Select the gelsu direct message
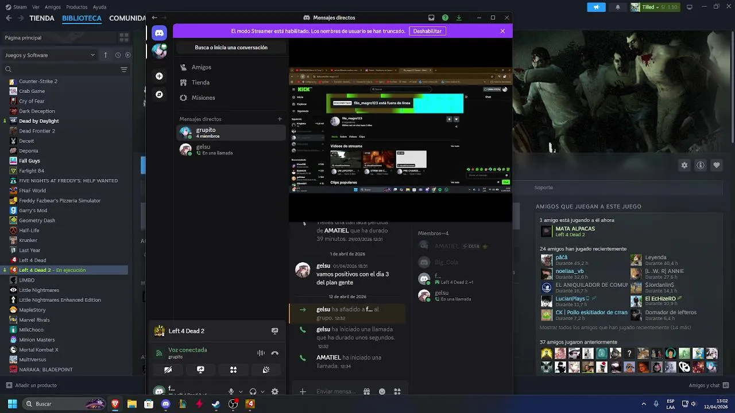735x413 pixels. 231,150
